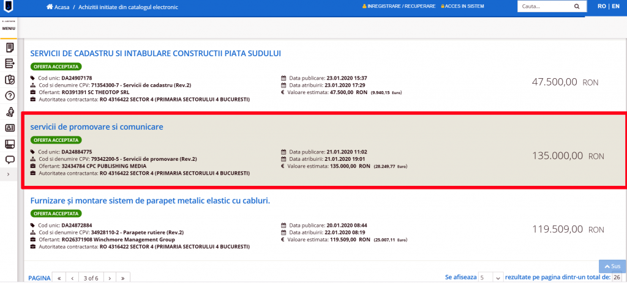
Task: Open ACCES IN SISTEM link
Action: [x=462, y=6]
